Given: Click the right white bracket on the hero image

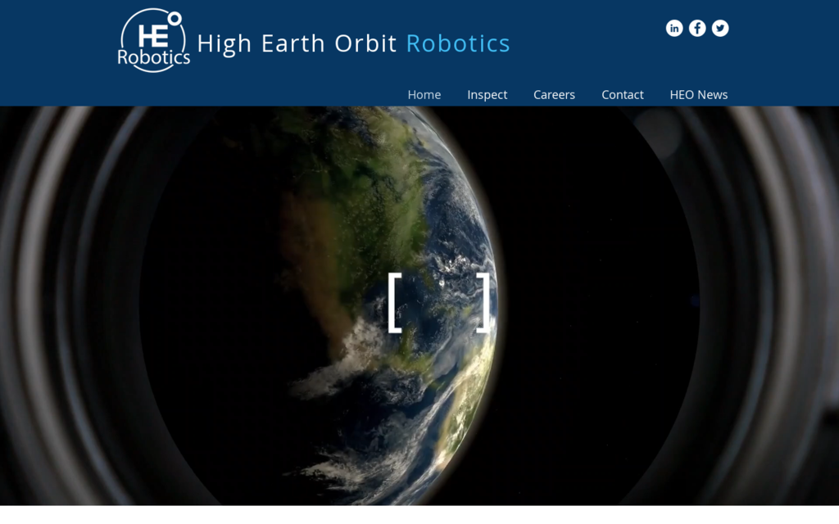Looking at the screenshot, I should pyautogui.click(x=484, y=303).
